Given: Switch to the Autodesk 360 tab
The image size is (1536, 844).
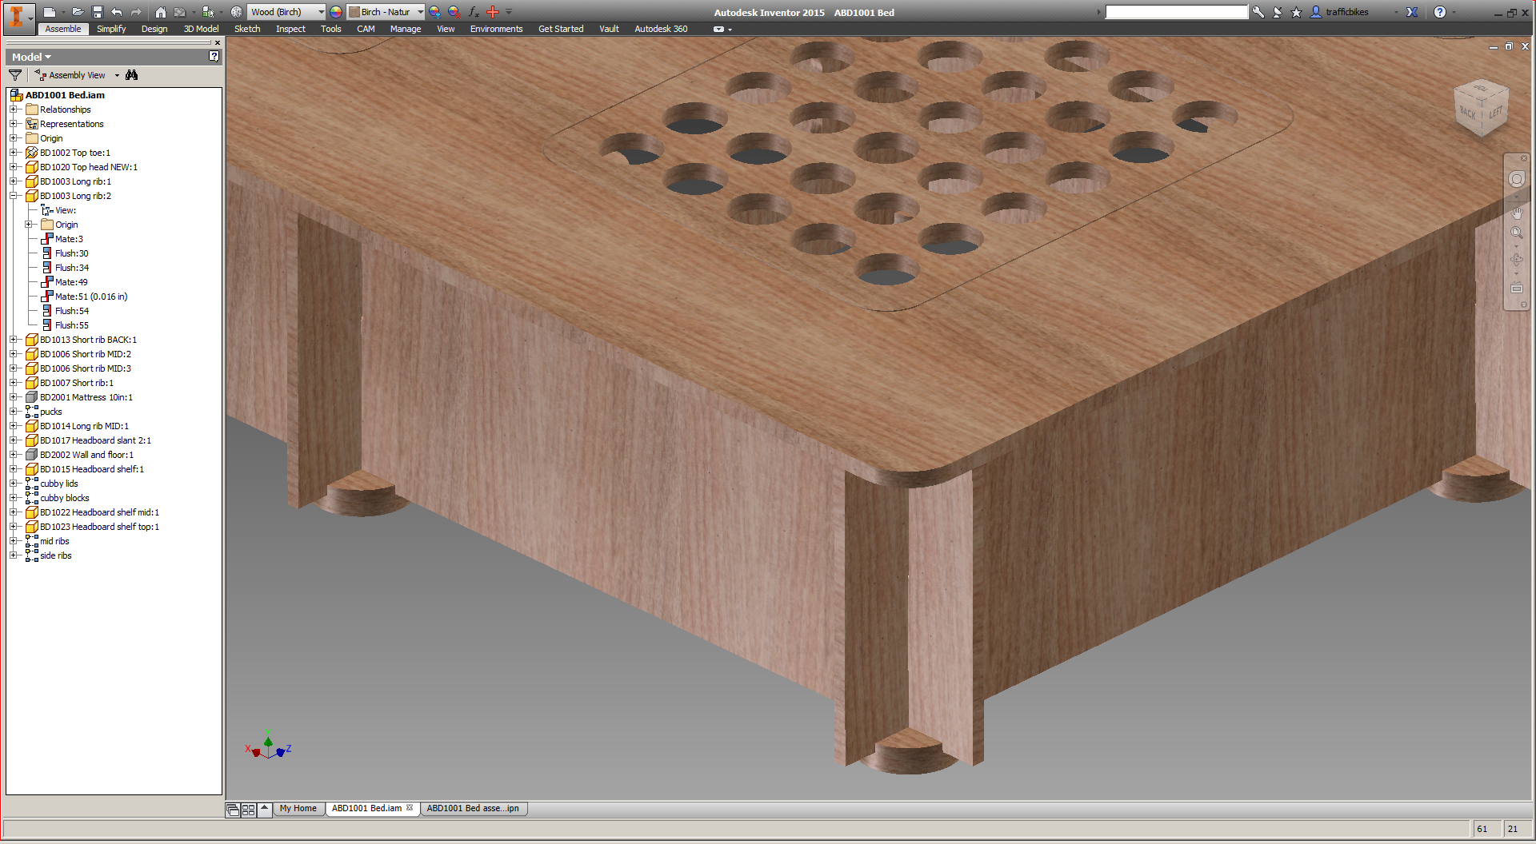Looking at the screenshot, I should (661, 29).
